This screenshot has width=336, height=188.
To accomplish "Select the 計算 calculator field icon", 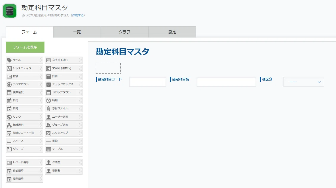I will coord(49,77).
